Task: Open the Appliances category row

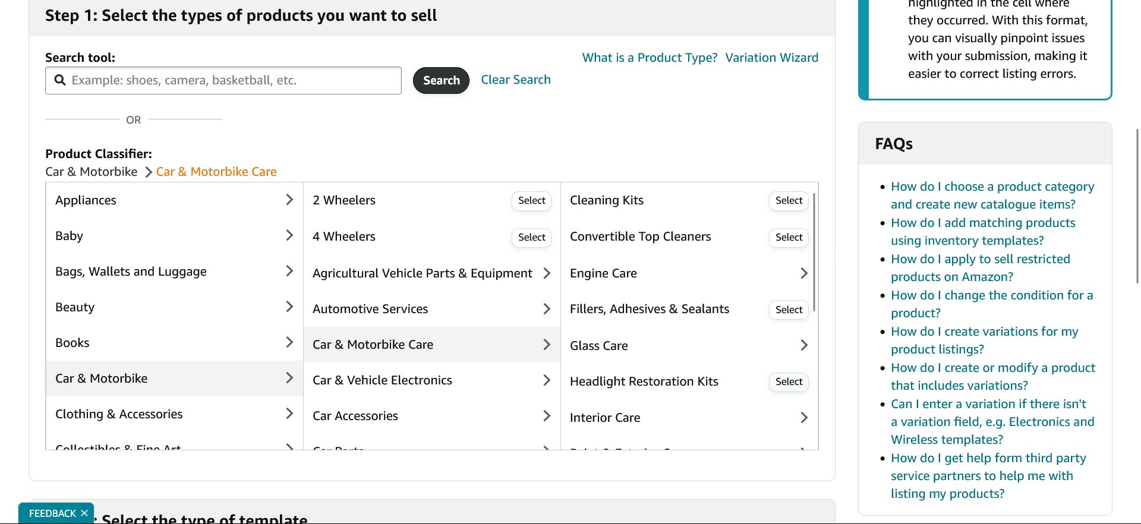Action: 175,200
